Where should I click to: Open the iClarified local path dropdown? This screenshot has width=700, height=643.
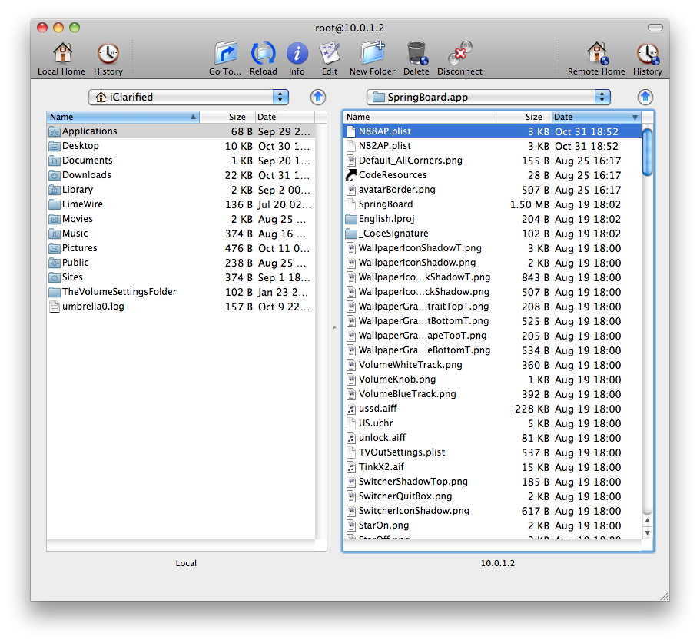(x=188, y=97)
